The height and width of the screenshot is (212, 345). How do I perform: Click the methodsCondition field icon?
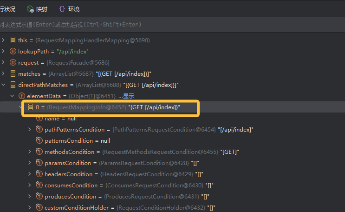[x=39, y=152]
